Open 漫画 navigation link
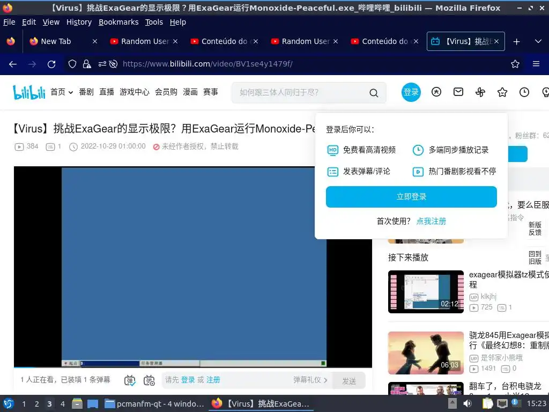 coord(190,92)
